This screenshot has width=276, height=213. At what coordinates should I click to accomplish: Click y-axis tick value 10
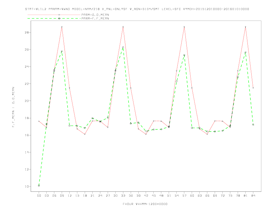point(27,187)
